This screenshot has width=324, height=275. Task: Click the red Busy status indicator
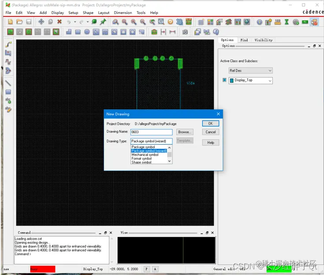[x=43, y=269]
